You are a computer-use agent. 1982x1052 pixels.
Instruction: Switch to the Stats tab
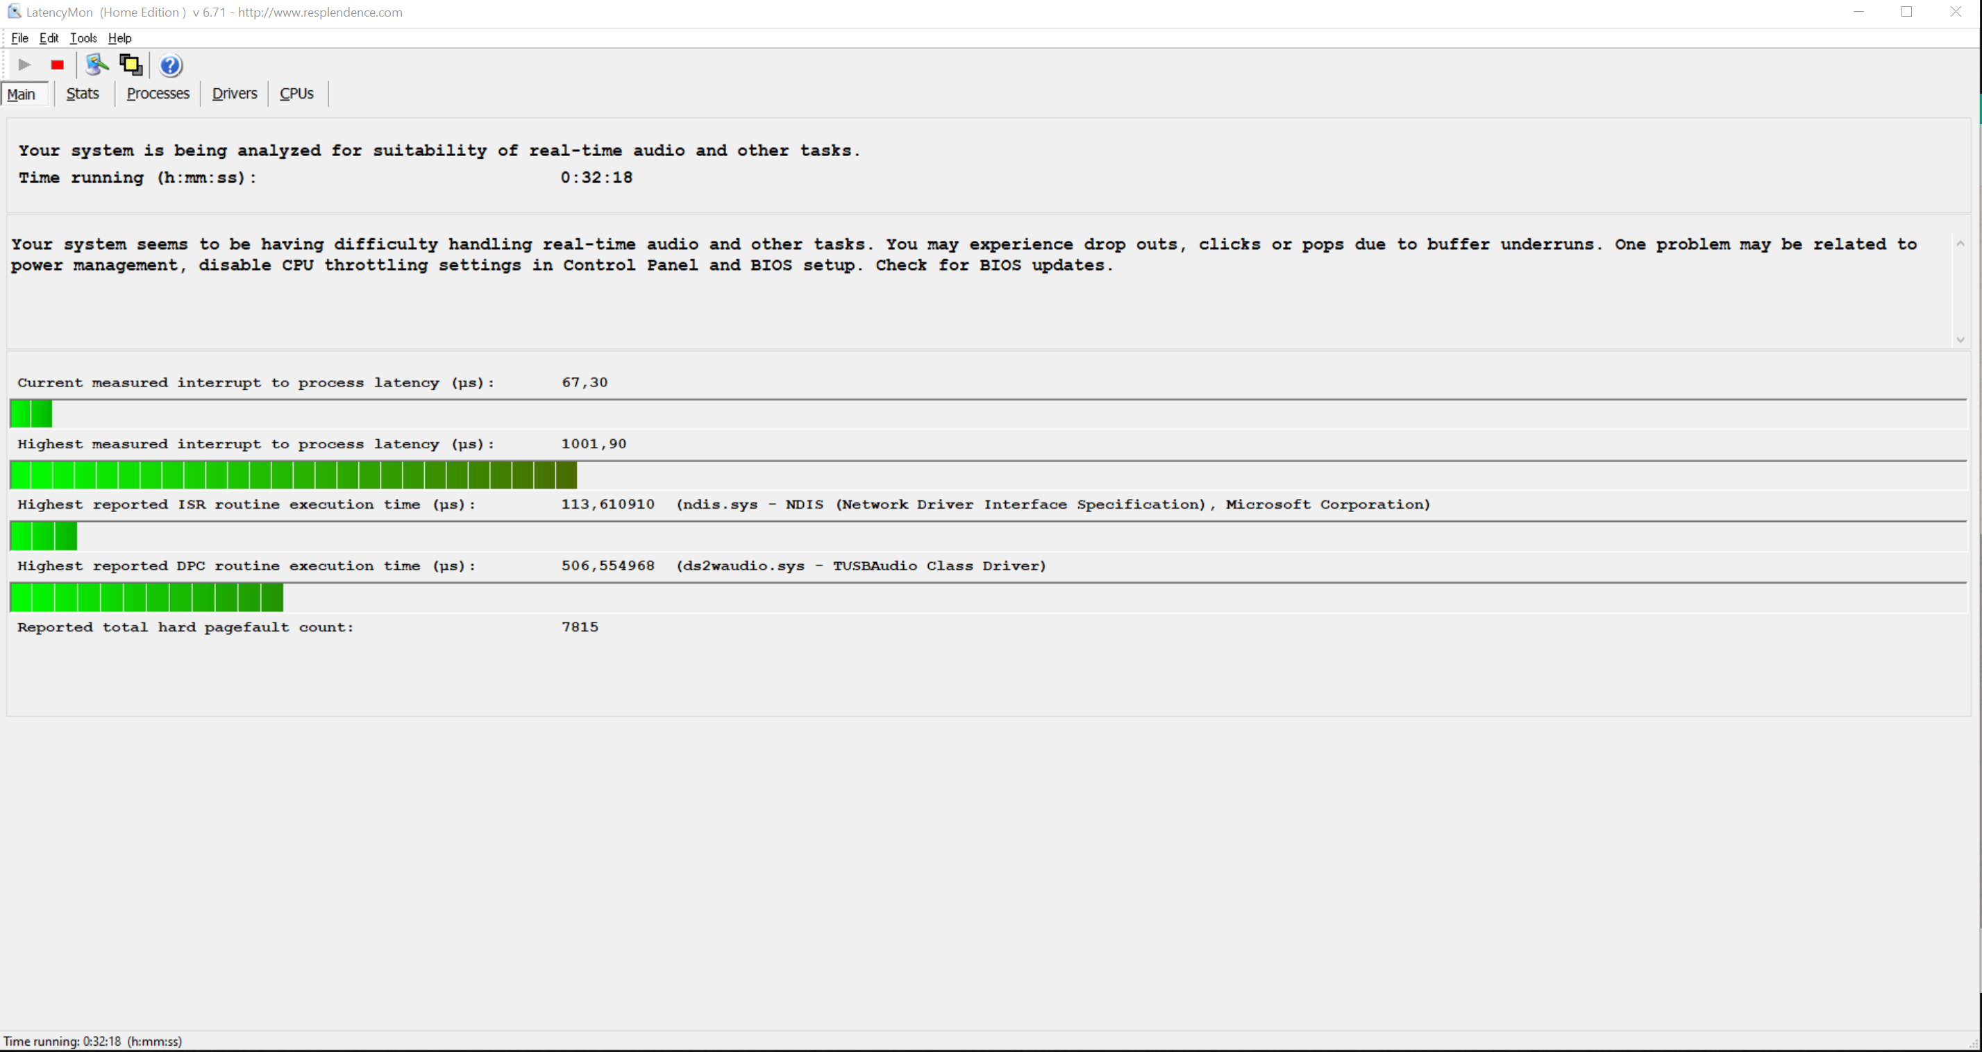[x=83, y=94]
